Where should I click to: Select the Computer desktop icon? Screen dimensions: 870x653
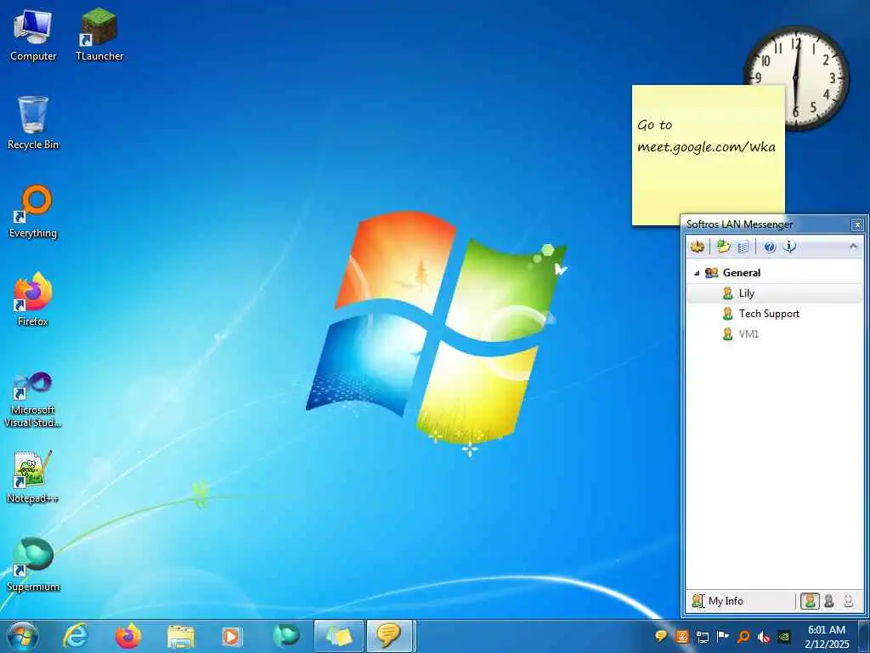point(33,36)
